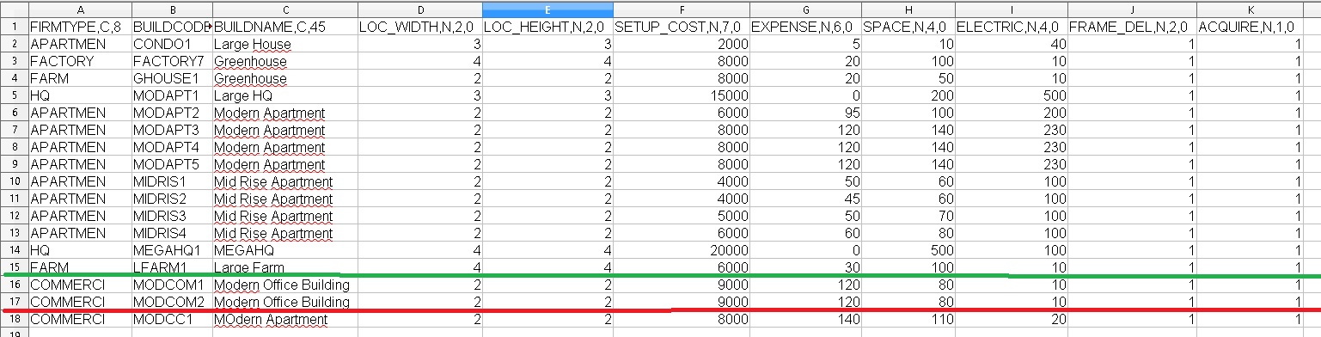Click expense cell '140'
This screenshot has height=337, width=1321.
[804, 319]
